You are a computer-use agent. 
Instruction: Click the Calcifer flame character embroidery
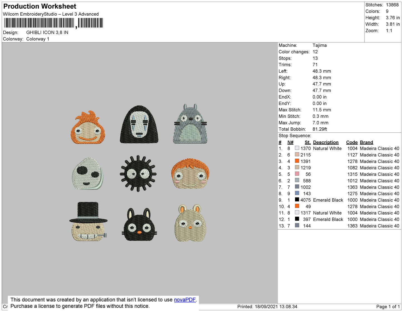point(88,127)
